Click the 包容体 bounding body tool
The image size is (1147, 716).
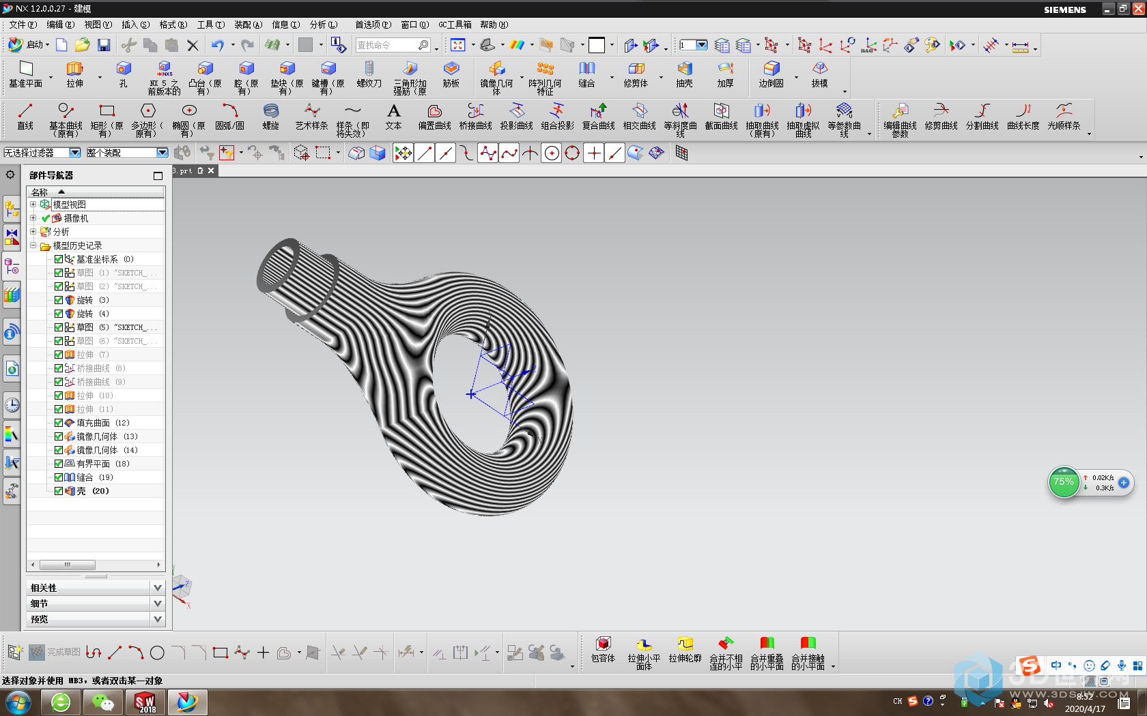pos(603,650)
